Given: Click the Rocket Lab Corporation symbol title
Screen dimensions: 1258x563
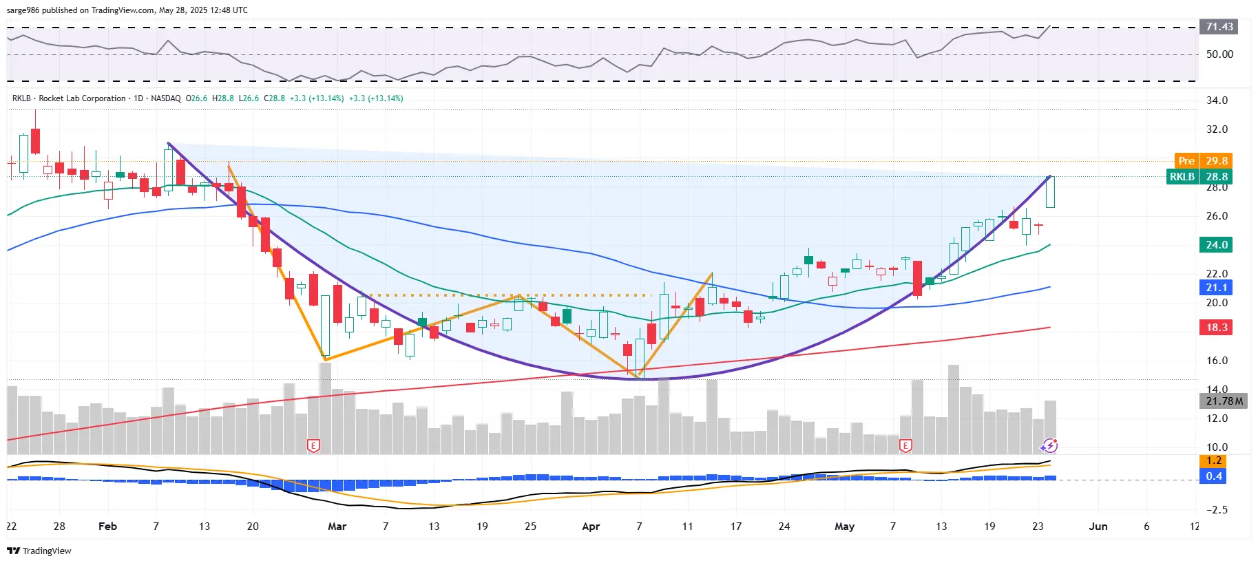Looking at the screenshot, I should [82, 98].
